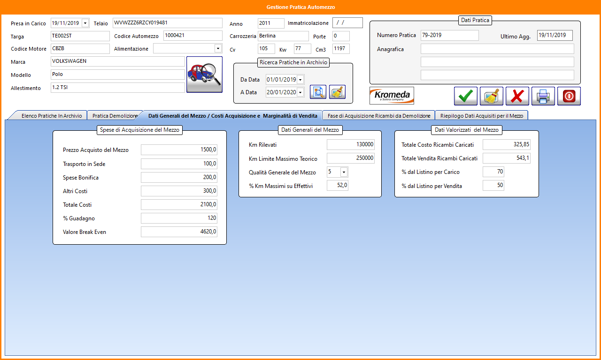601x360 pixels.
Task: Click the Immatricolazione date field
Action: (347, 22)
